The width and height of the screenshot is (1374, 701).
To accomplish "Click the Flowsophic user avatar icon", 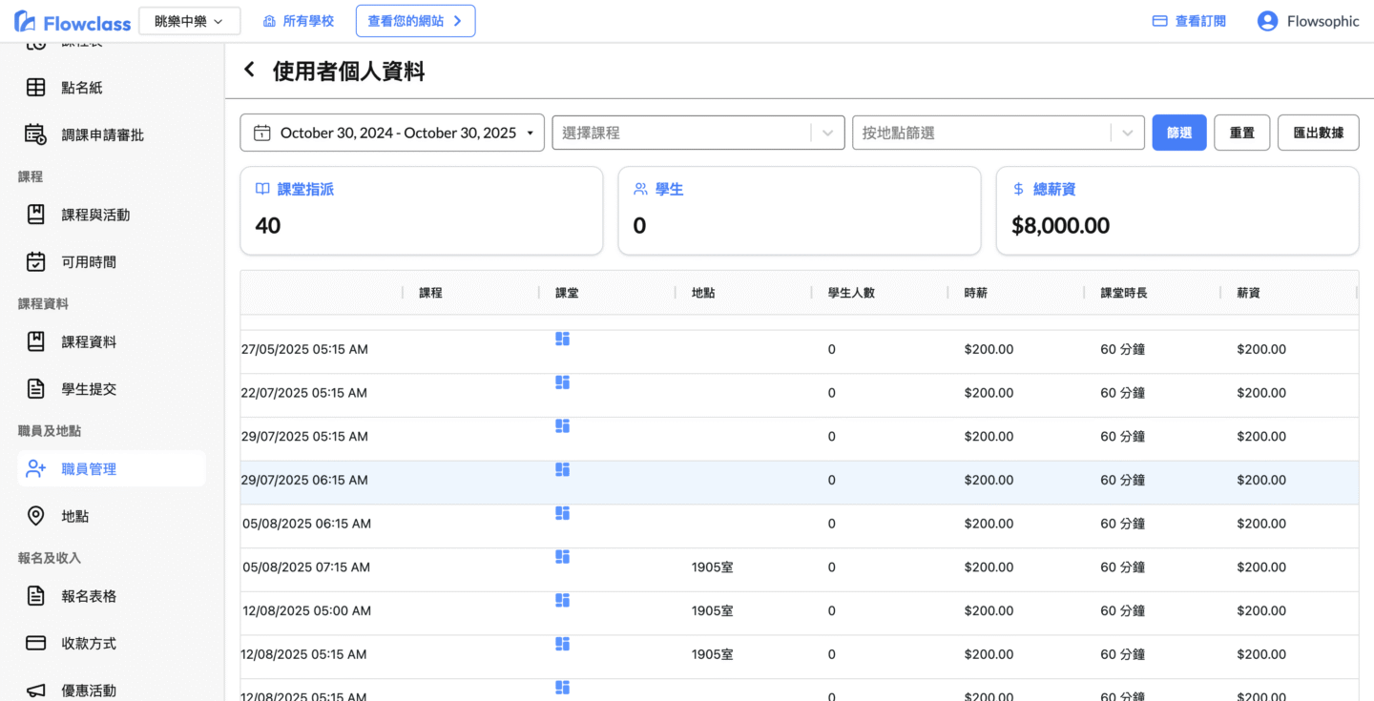I will tap(1267, 21).
